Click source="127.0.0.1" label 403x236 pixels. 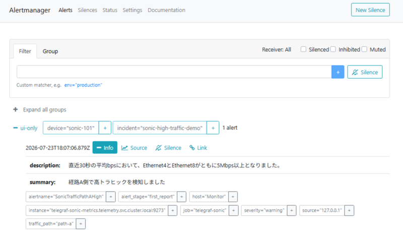[x=322, y=210]
